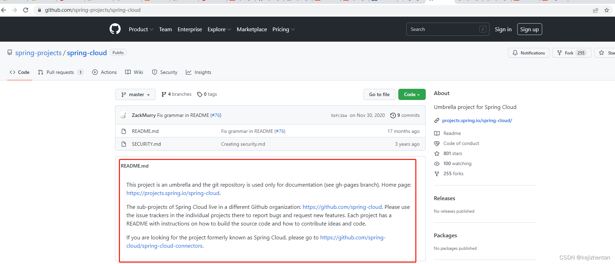Open the Enterprise menu item
Viewport: 615px width, 264px height.
tap(190, 29)
